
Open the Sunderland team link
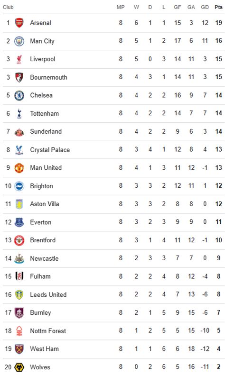pyautogui.click(x=46, y=131)
